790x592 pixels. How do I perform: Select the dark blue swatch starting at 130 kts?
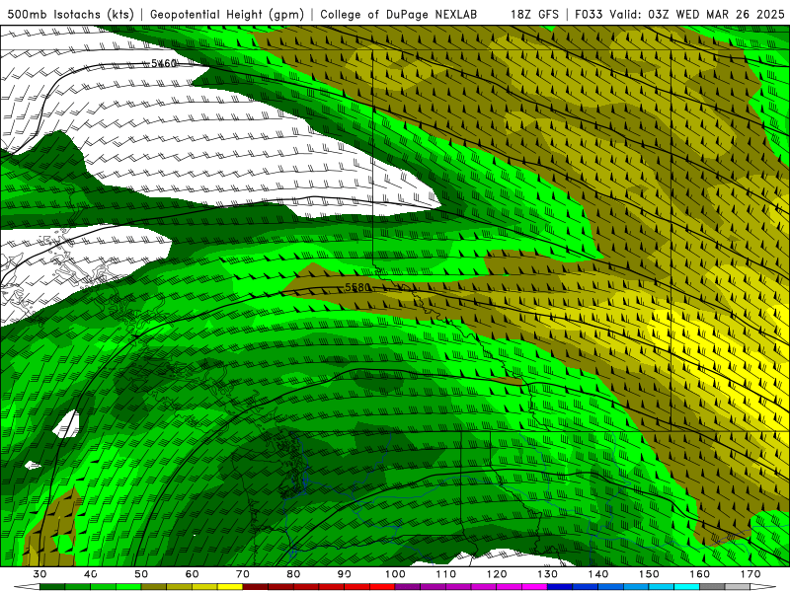pyautogui.click(x=560, y=587)
